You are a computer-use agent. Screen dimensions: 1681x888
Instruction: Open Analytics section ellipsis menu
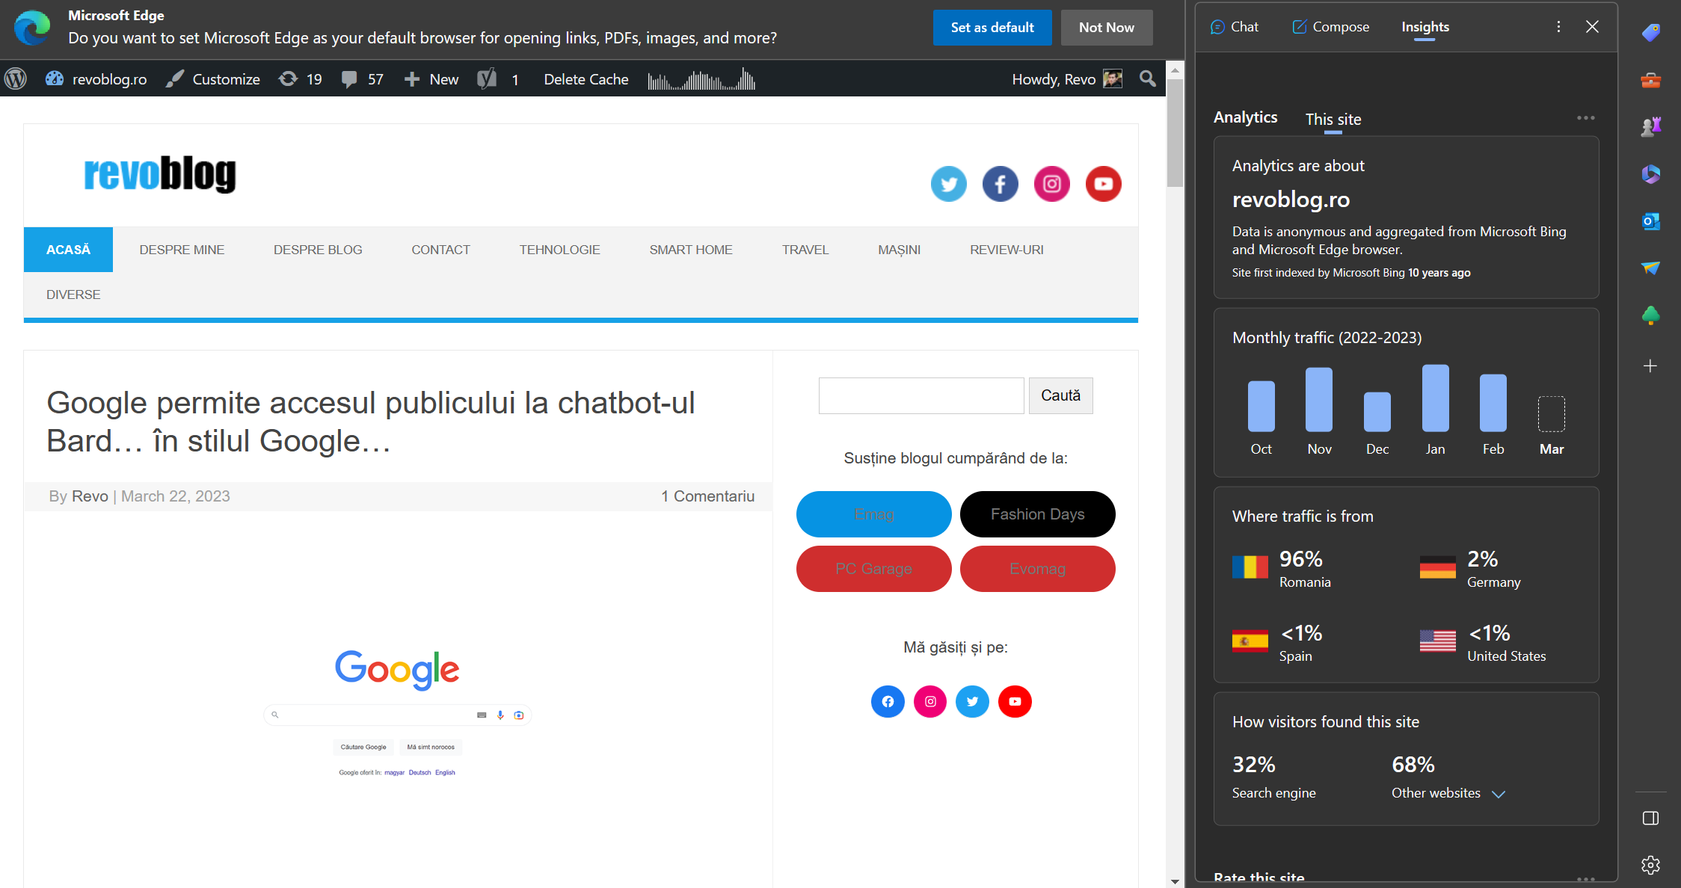pyautogui.click(x=1586, y=117)
